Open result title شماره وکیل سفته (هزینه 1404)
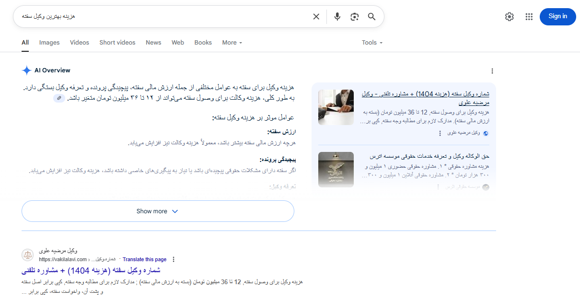The height and width of the screenshot is (300, 580). [91, 270]
